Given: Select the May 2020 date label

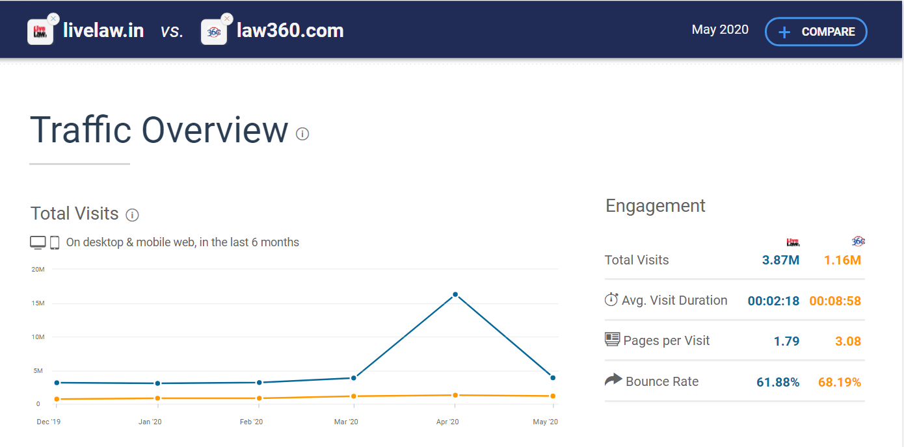Looking at the screenshot, I should tap(720, 30).
